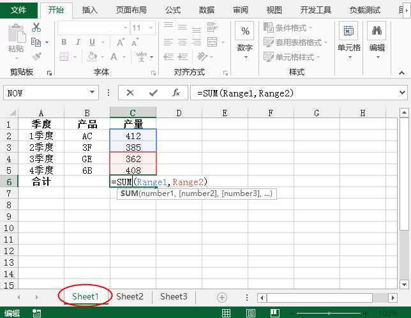411x318 pixels.
Task: Switch to the 开发工具 developer tab
Action: [x=316, y=10]
